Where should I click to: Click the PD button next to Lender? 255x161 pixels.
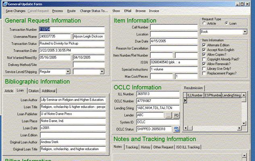[x=176, y=115]
